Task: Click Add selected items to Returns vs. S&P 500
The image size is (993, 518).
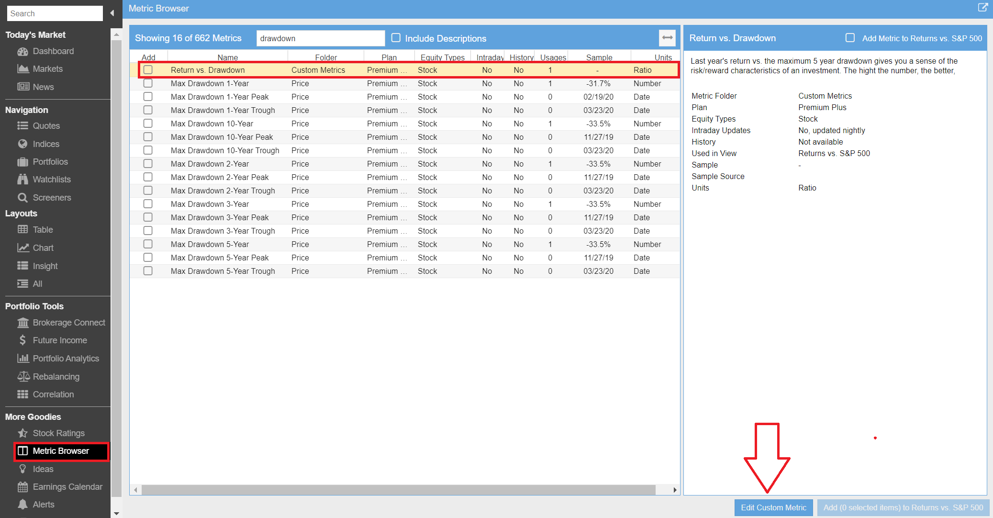Action: 903,507
